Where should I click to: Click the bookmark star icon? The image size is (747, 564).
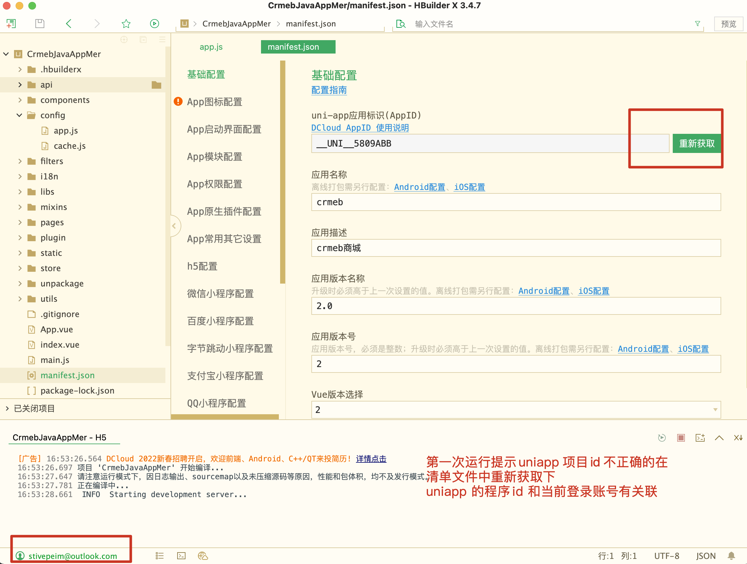pos(126,24)
